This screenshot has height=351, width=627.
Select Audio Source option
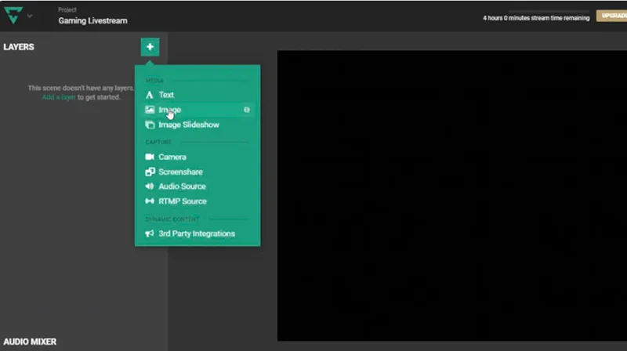click(x=198, y=186)
